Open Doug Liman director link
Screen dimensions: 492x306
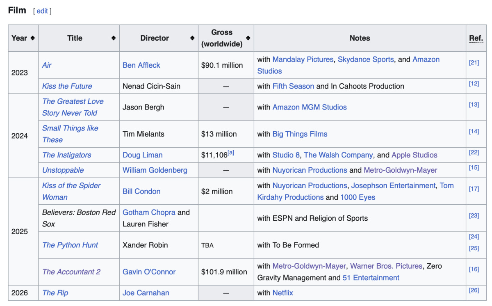143,155
